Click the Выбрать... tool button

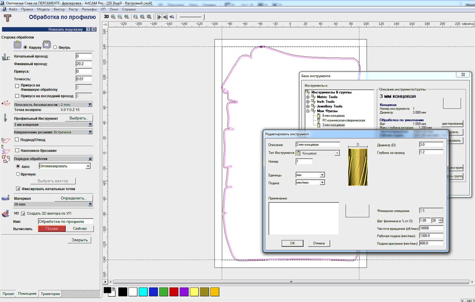coord(79,118)
